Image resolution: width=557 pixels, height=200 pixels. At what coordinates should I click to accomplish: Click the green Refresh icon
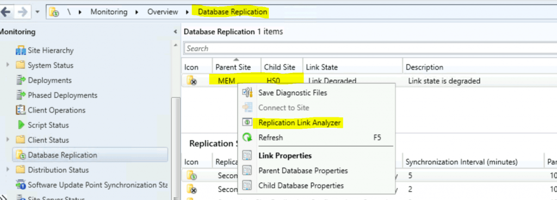tap(247, 137)
